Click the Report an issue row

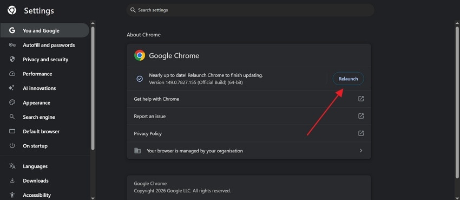[x=249, y=117]
